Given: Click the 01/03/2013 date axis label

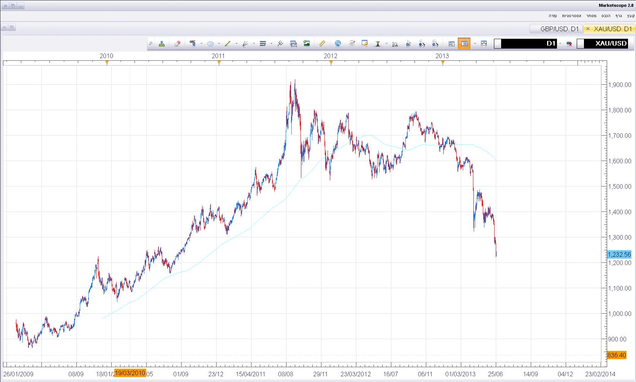Looking at the screenshot, I should click(x=460, y=374).
